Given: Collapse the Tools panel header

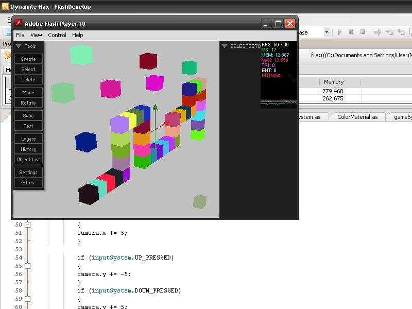Looking at the screenshot, I should [19, 46].
